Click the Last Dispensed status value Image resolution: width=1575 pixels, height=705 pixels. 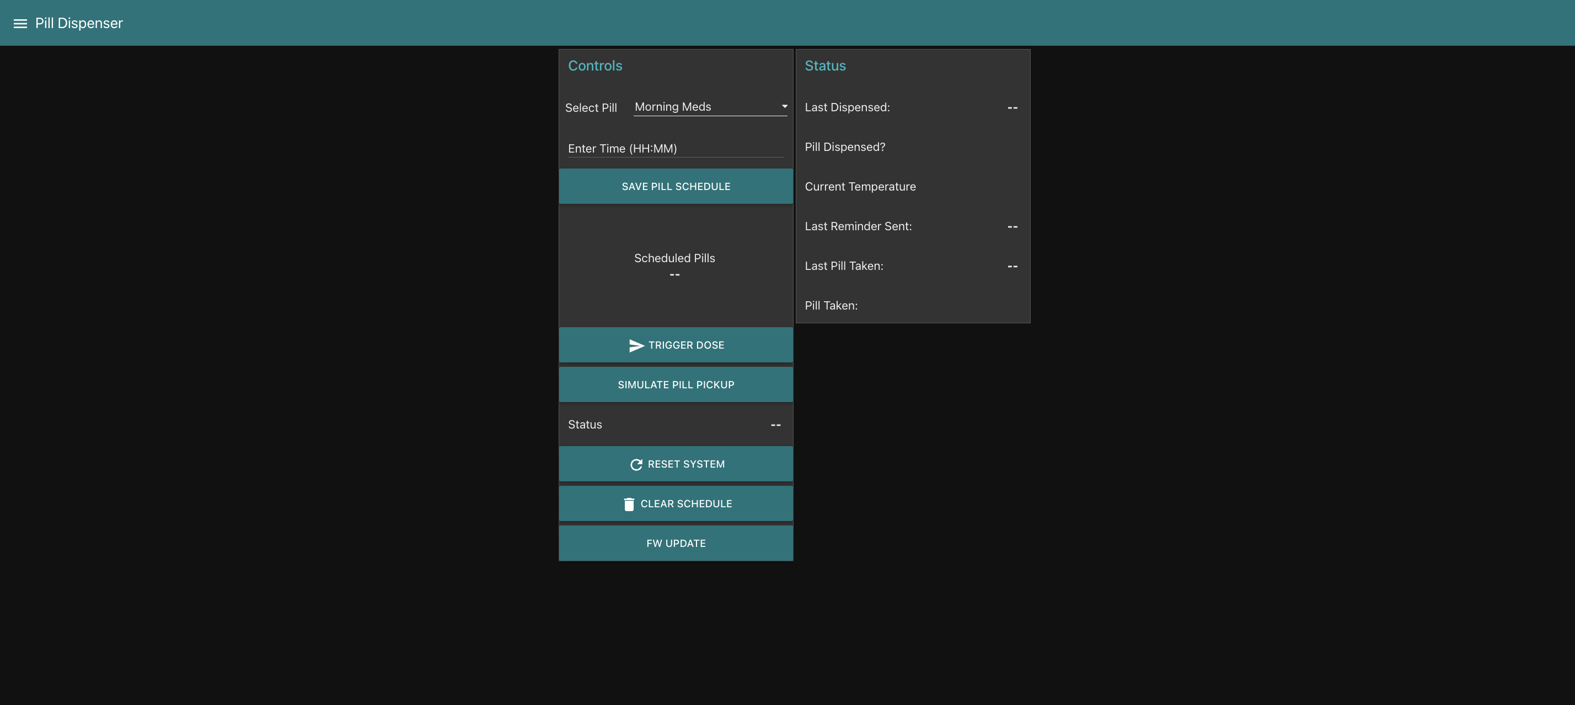(1012, 107)
